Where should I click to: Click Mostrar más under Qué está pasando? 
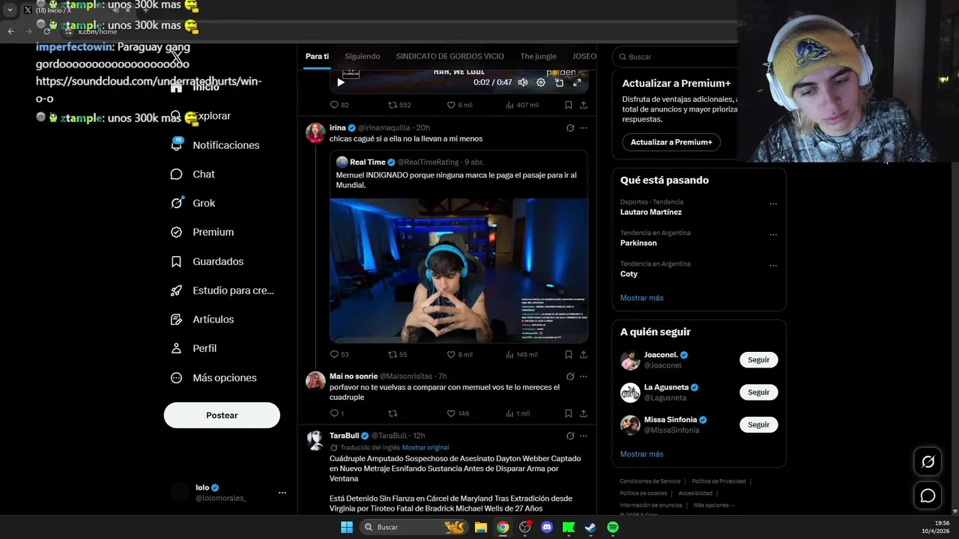pyautogui.click(x=641, y=298)
